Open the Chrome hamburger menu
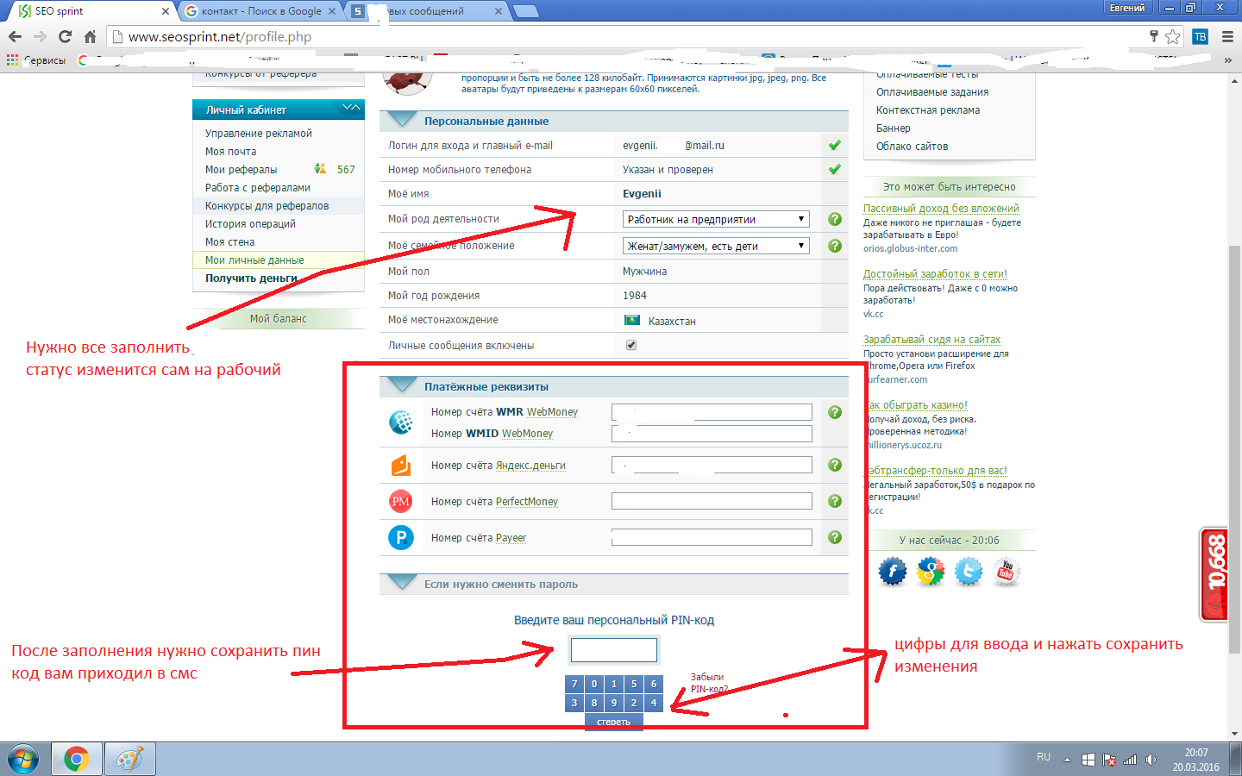This screenshot has width=1242, height=776. coord(1227,36)
